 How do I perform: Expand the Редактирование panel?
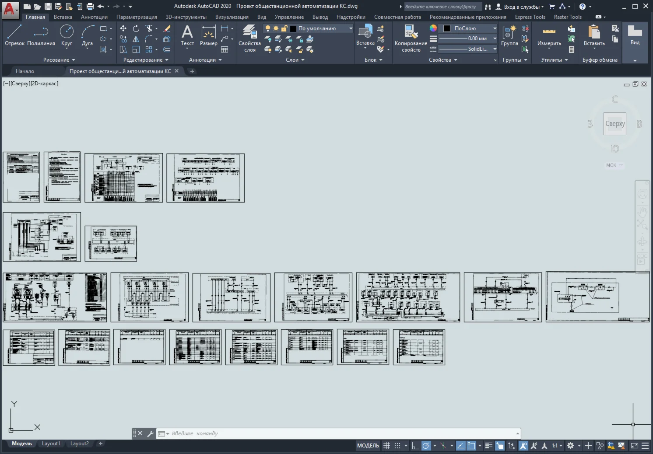click(x=146, y=60)
